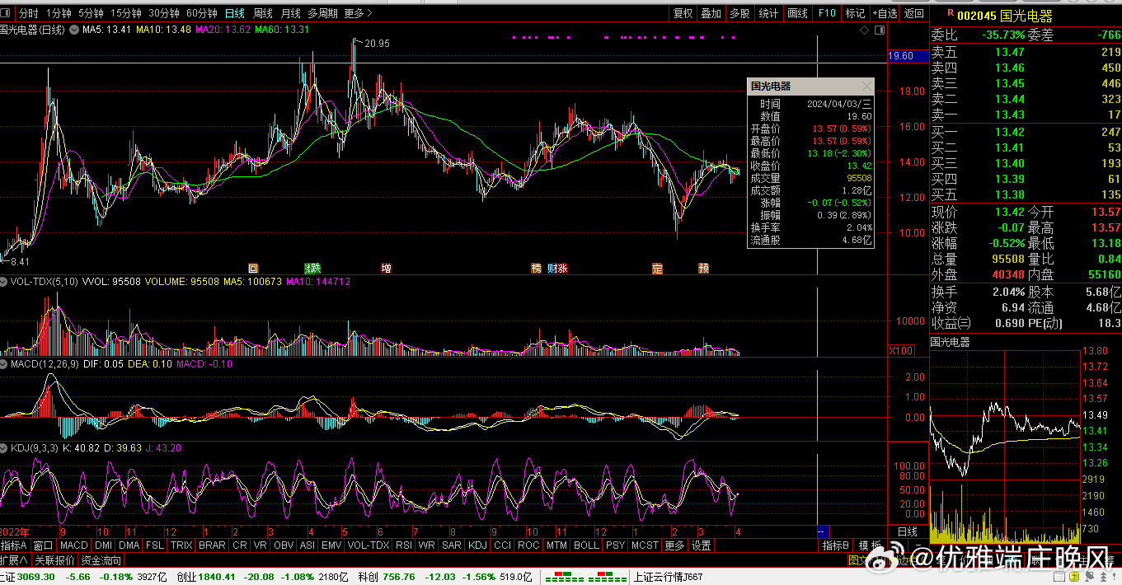Click the red R icon beside 002045

(950, 14)
